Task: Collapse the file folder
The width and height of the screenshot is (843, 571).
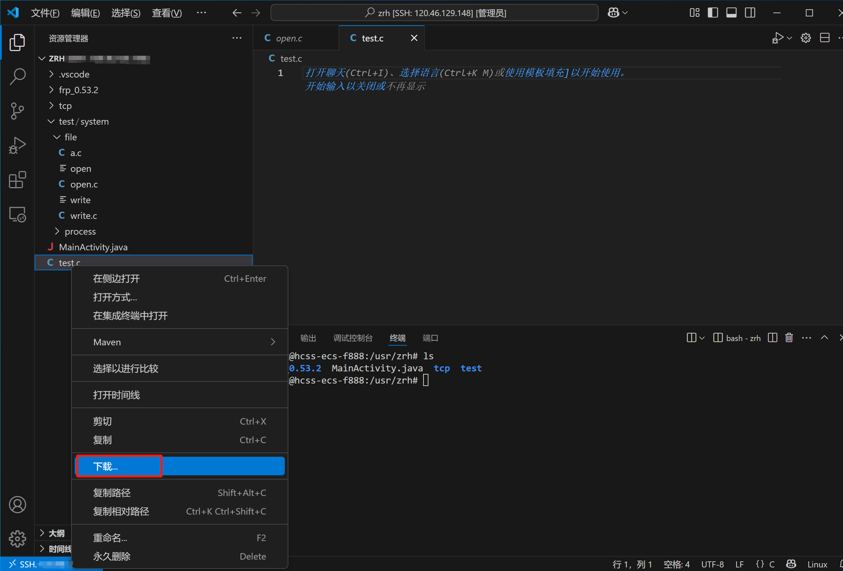Action: pyautogui.click(x=70, y=137)
